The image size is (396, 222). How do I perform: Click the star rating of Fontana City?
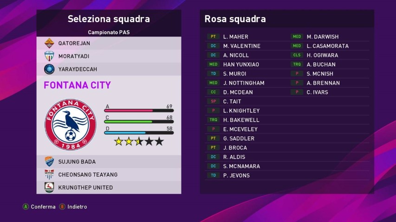click(x=139, y=142)
